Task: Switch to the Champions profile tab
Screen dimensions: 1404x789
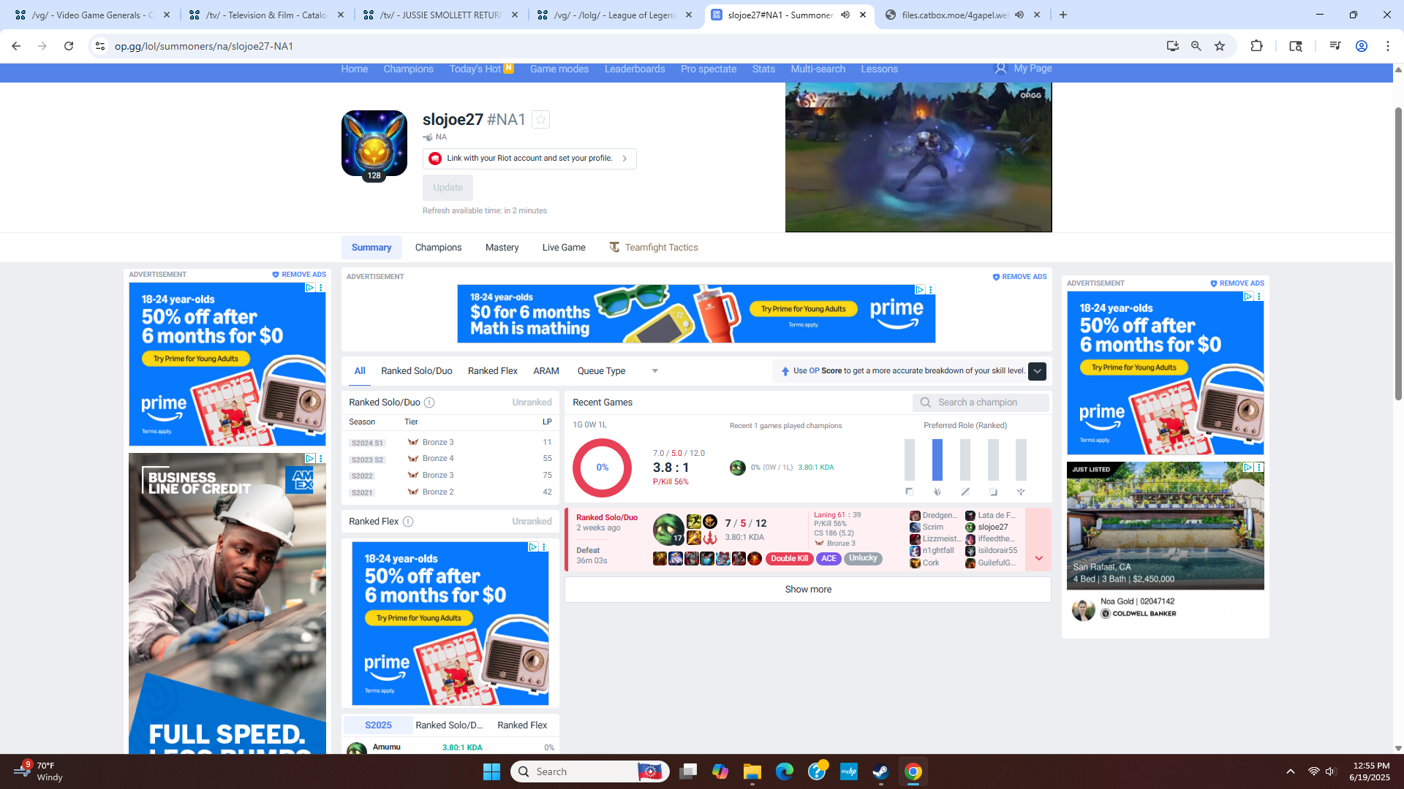Action: point(438,248)
